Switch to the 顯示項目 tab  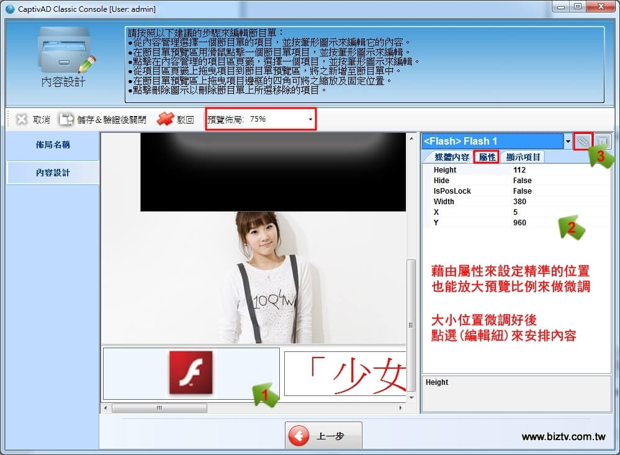pos(523,157)
